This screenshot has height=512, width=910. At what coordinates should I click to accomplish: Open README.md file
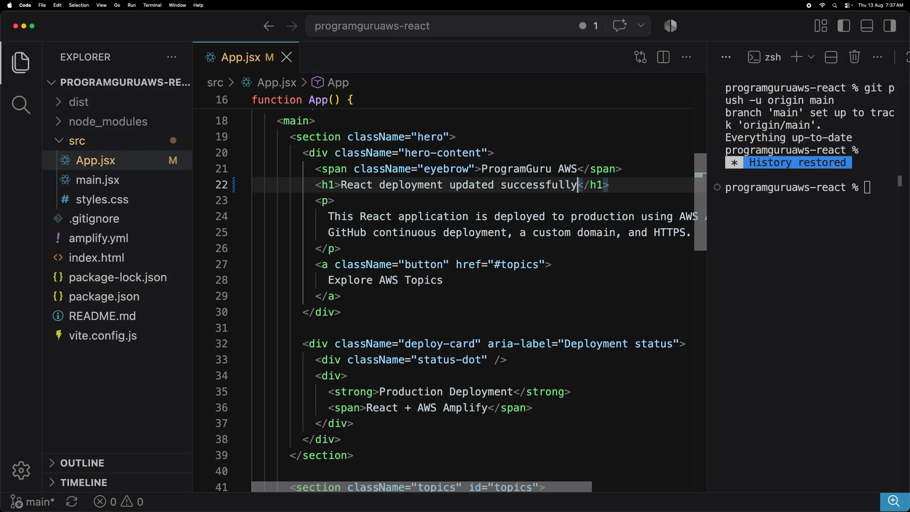(x=117, y=316)
